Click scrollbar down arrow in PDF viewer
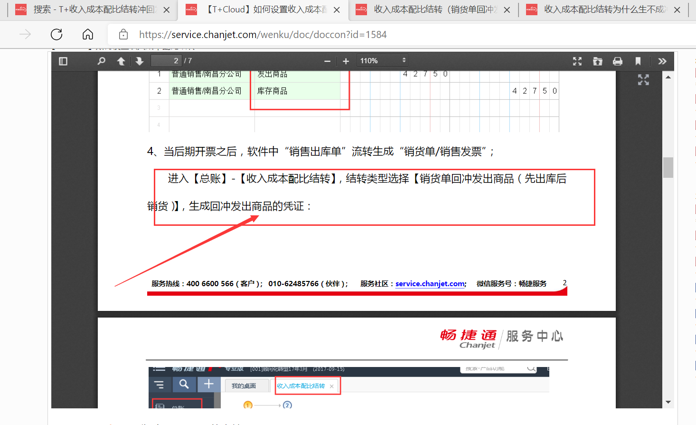696x425 pixels. [668, 402]
